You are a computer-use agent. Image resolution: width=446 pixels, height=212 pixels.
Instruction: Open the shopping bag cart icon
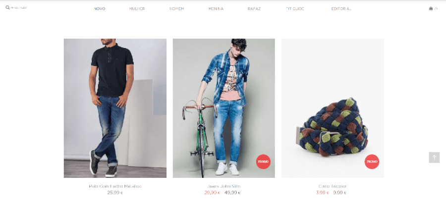[431, 8]
